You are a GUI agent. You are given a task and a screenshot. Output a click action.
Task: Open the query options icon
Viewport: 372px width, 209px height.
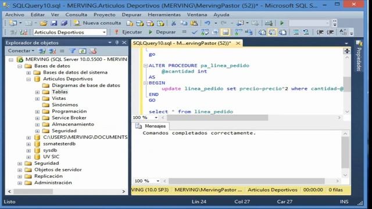(215, 33)
